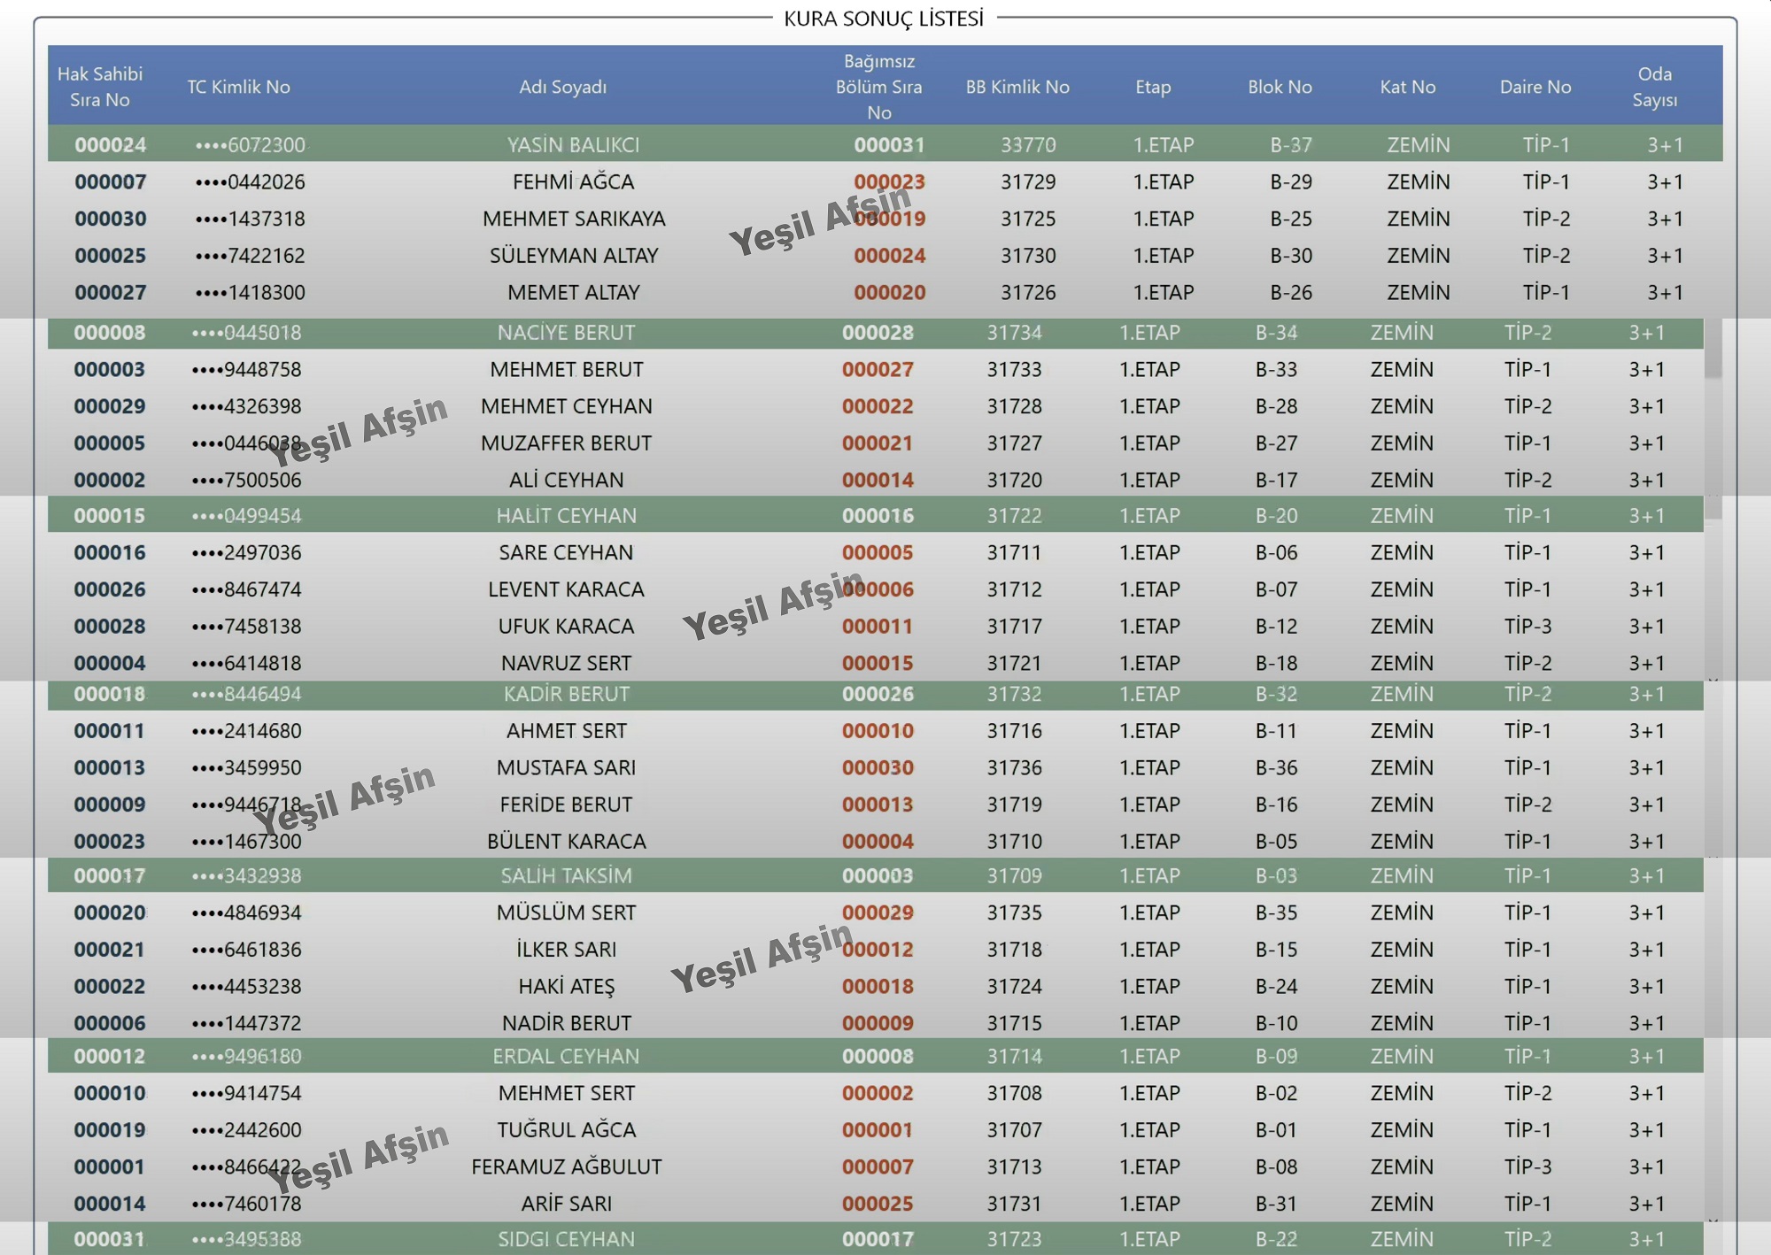Screen dimensions: 1771x1255
Task: Click the name LEVENT KARACA
Action: click(567, 589)
